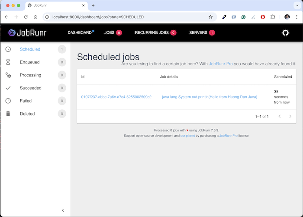Click the Scheduled count badge showing 1
The height and width of the screenshot is (217, 303).
pos(62,49)
